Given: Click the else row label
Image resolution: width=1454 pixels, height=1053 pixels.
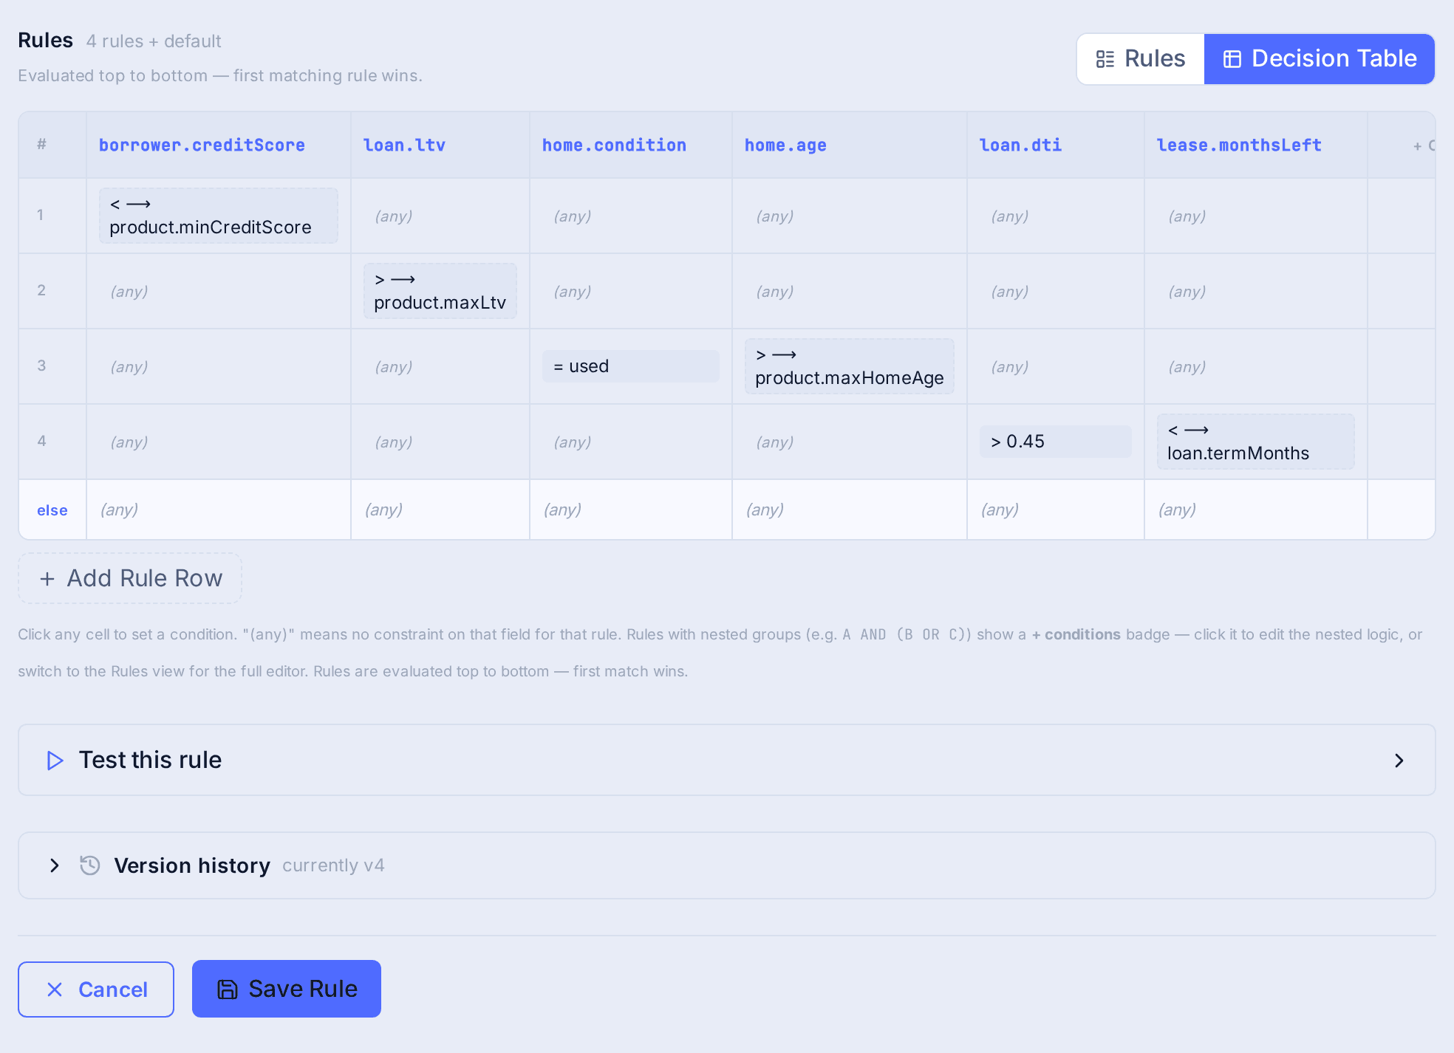Looking at the screenshot, I should coord(52,510).
